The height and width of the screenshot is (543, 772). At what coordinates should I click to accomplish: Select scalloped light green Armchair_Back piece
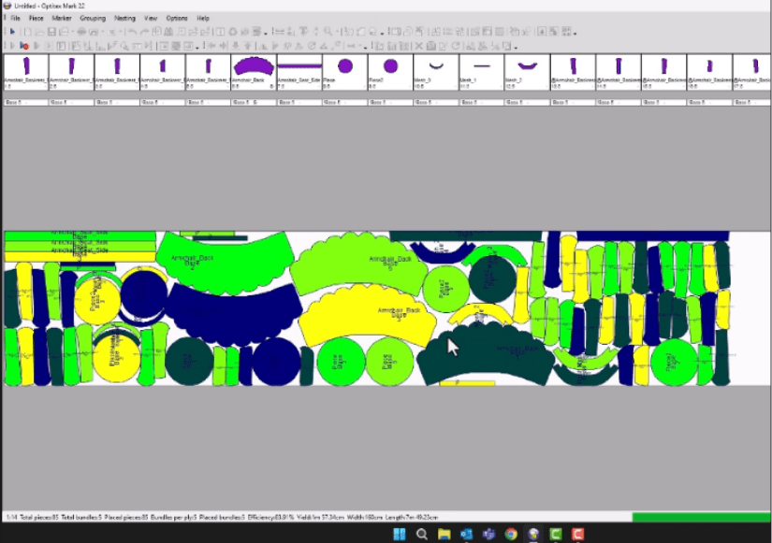click(359, 264)
